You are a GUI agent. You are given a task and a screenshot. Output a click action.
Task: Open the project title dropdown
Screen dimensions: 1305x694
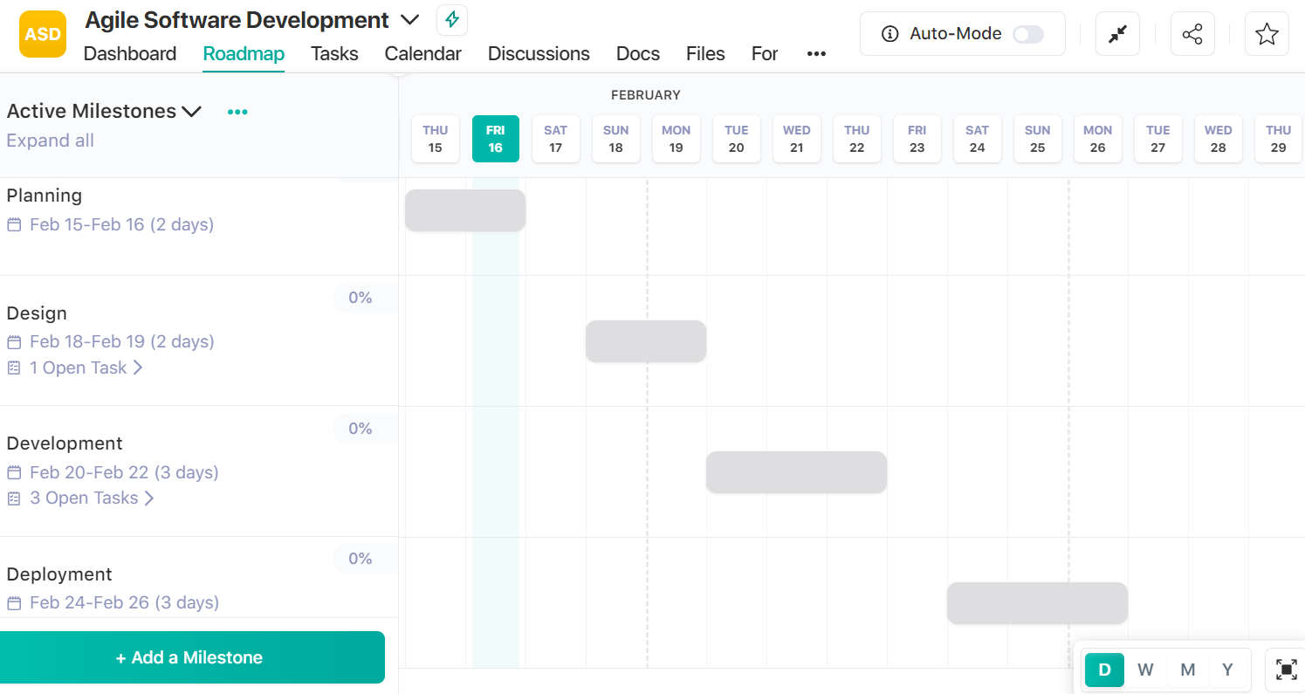click(x=409, y=19)
